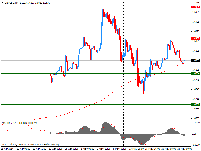Select the 1.6794 support price label
The image size is (201, 151).
pos(196,73)
